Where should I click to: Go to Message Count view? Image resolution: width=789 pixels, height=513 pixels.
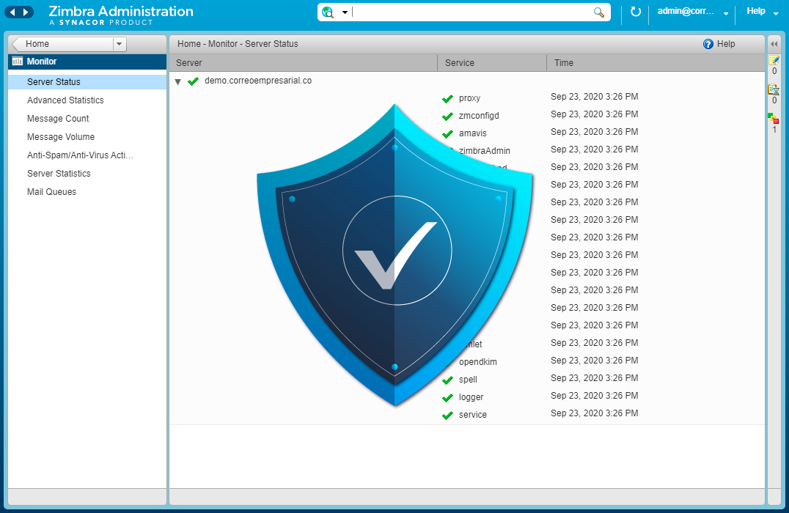[x=58, y=119]
